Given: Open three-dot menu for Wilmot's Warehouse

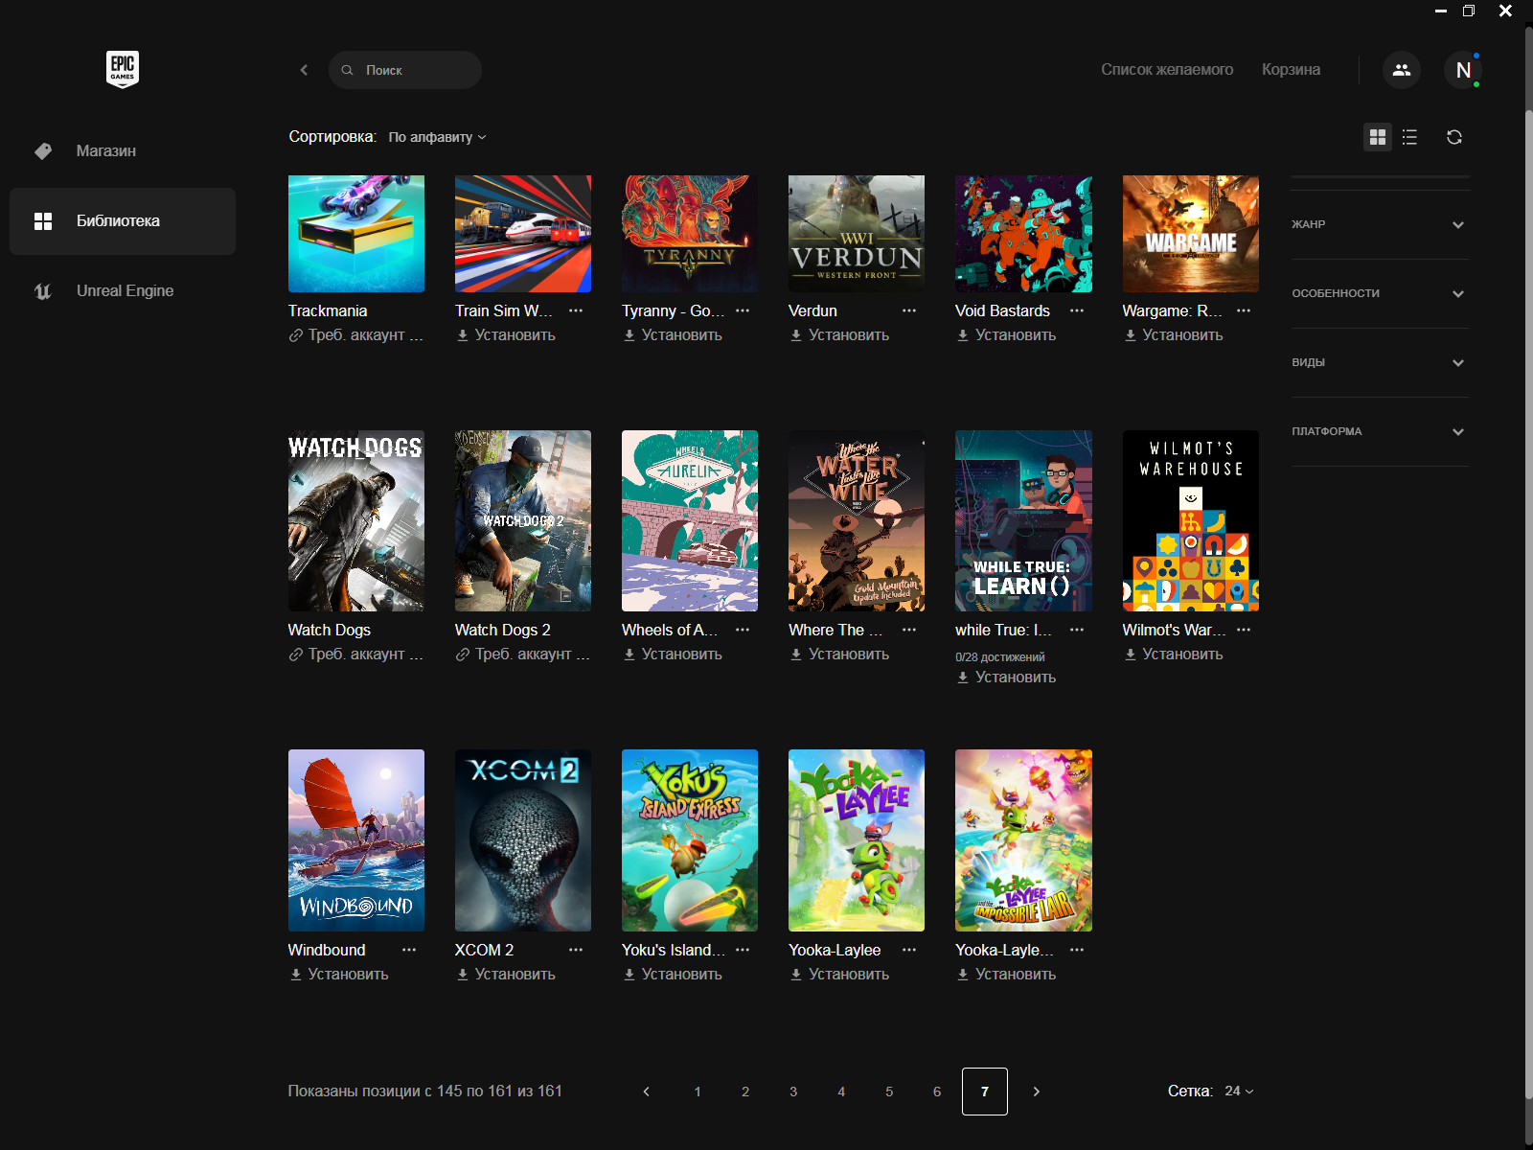Looking at the screenshot, I should click(1244, 630).
